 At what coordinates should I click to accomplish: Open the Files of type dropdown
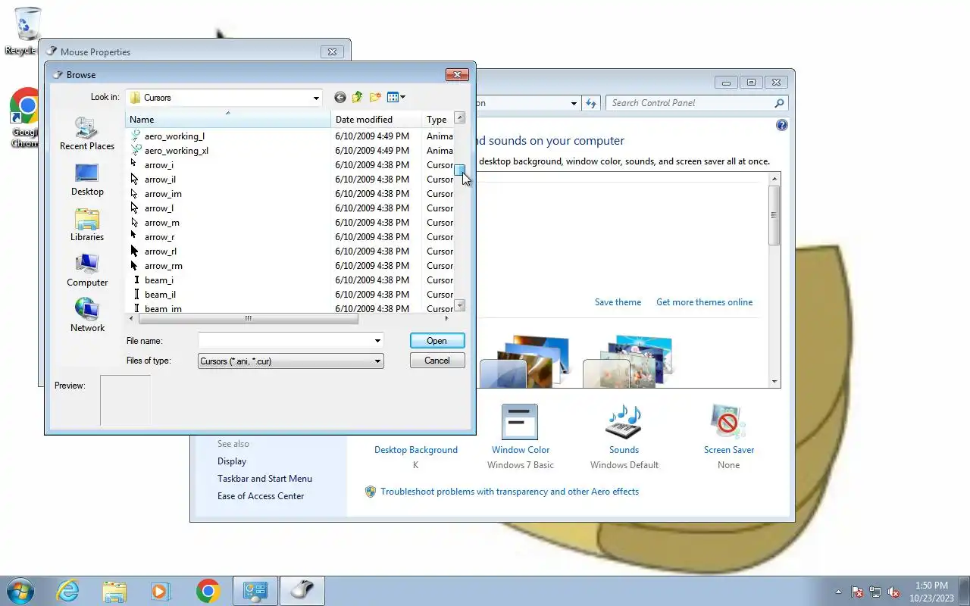(x=290, y=361)
